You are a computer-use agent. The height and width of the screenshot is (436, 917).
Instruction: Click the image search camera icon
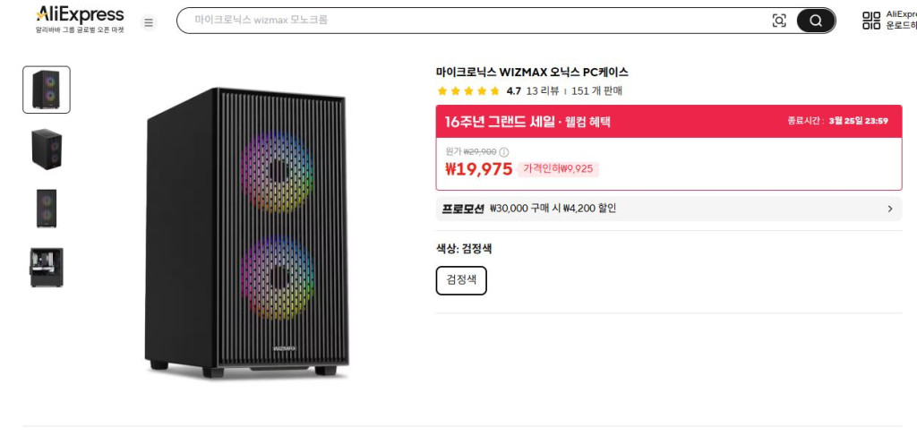[779, 21]
